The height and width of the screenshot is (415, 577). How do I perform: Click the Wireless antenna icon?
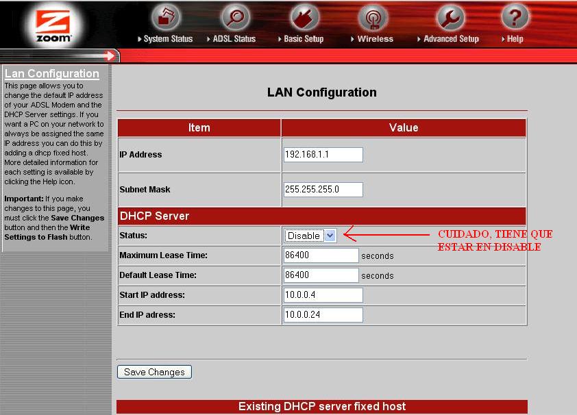[373, 17]
